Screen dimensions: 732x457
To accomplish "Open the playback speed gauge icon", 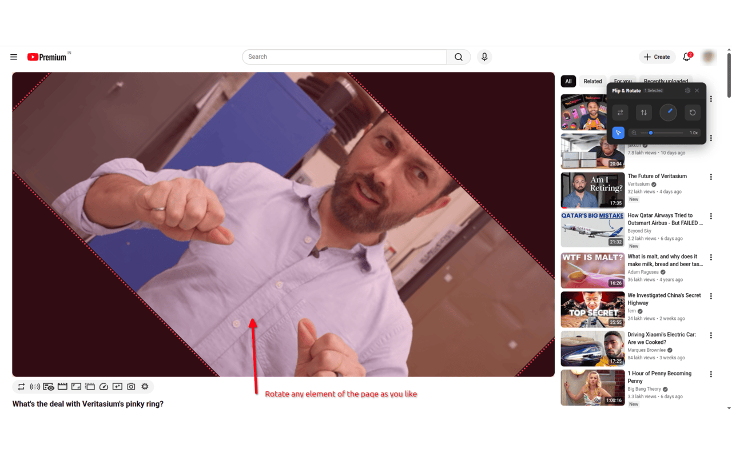I will 104,387.
